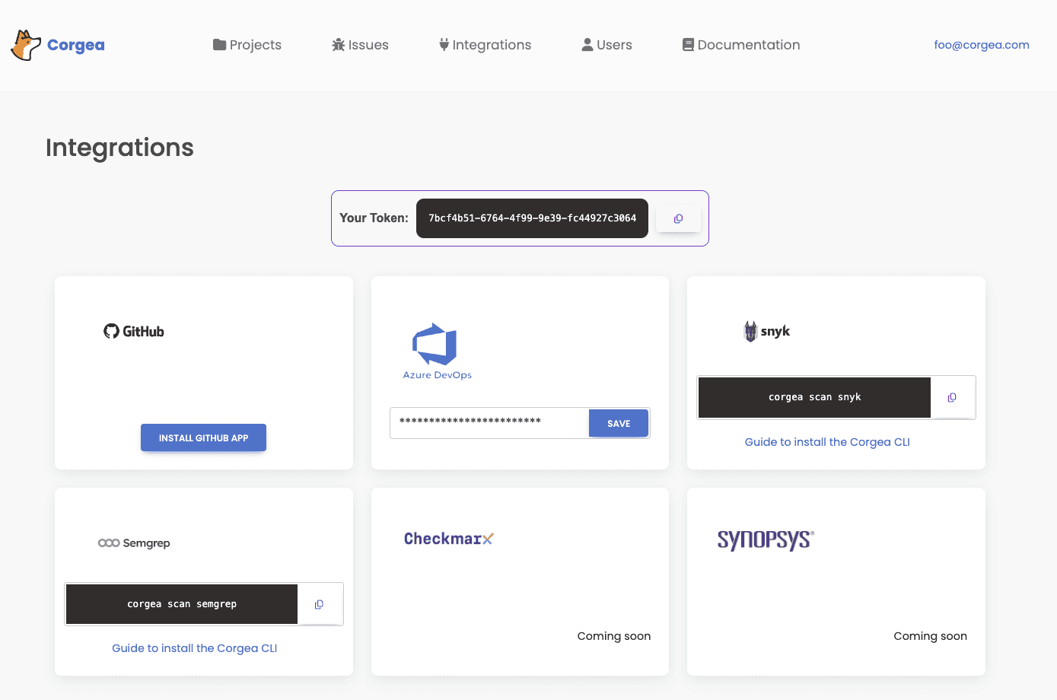1057x700 pixels.
Task: Open CLI install guide under Snyk
Action: 827,442
